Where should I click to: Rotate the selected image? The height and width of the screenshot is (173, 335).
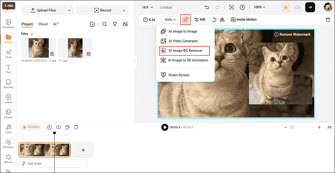click(214, 20)
